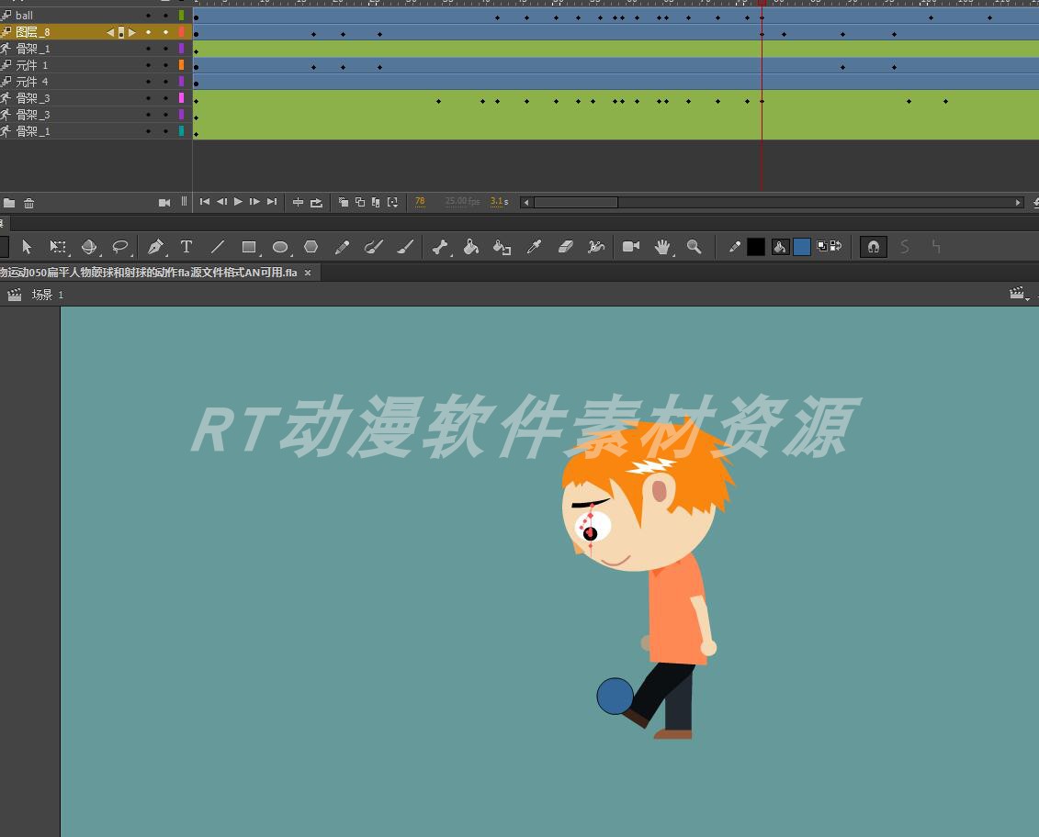The image size is (1039, 837).
Task: Step forward one frame
Action: 254,202
